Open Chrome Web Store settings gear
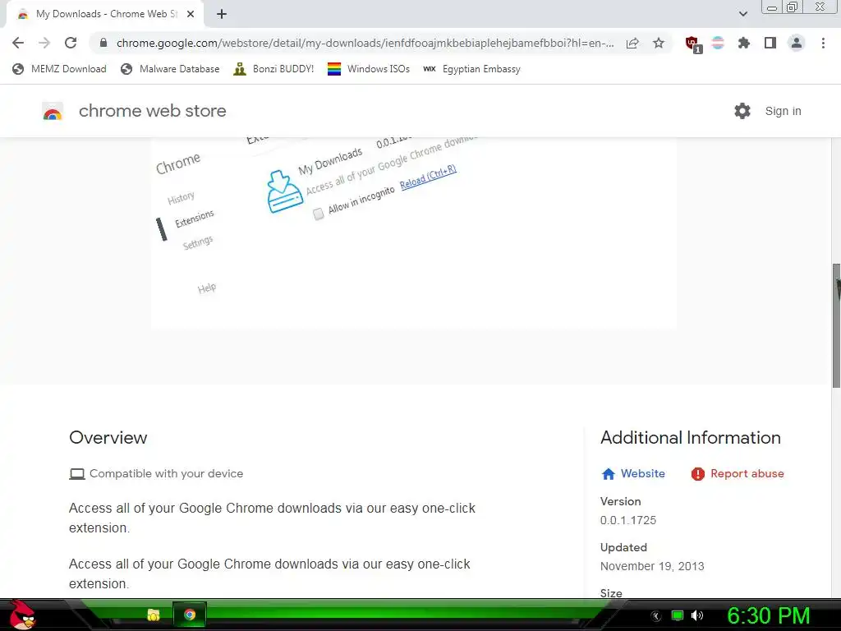Screen dimensions: 841x631 click(x=742, y=111)
